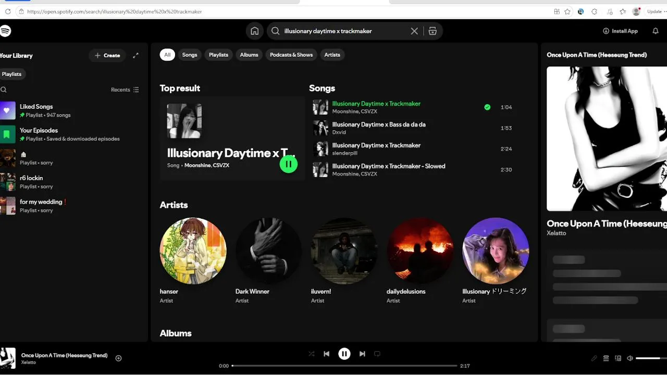The image size is (667, 375).
Task: Open the Create dropdown in library
Action: (107, 55)
